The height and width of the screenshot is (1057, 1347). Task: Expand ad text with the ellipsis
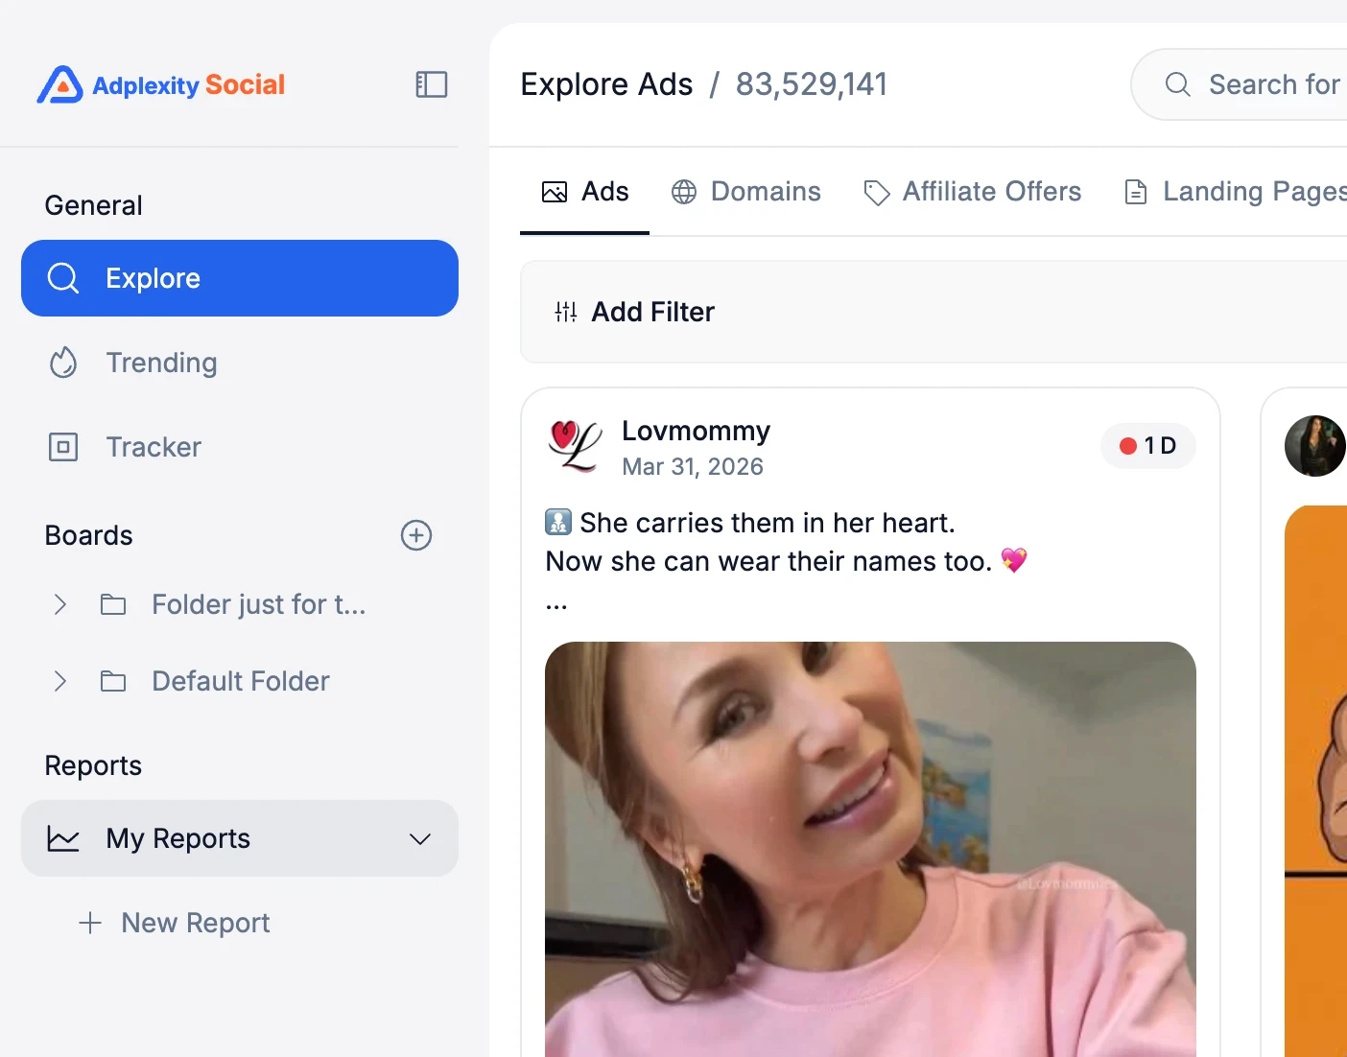coord(556,605)
